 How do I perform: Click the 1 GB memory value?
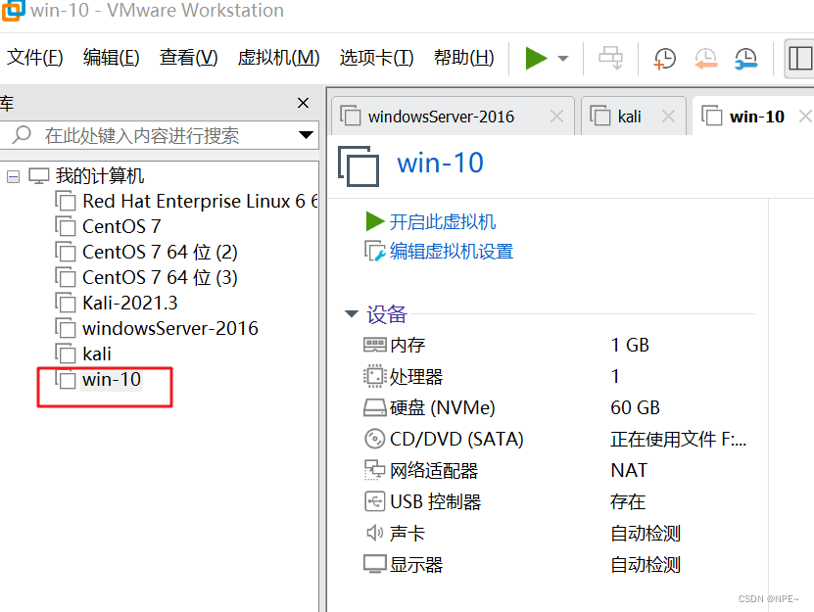[x=630, y=346]
